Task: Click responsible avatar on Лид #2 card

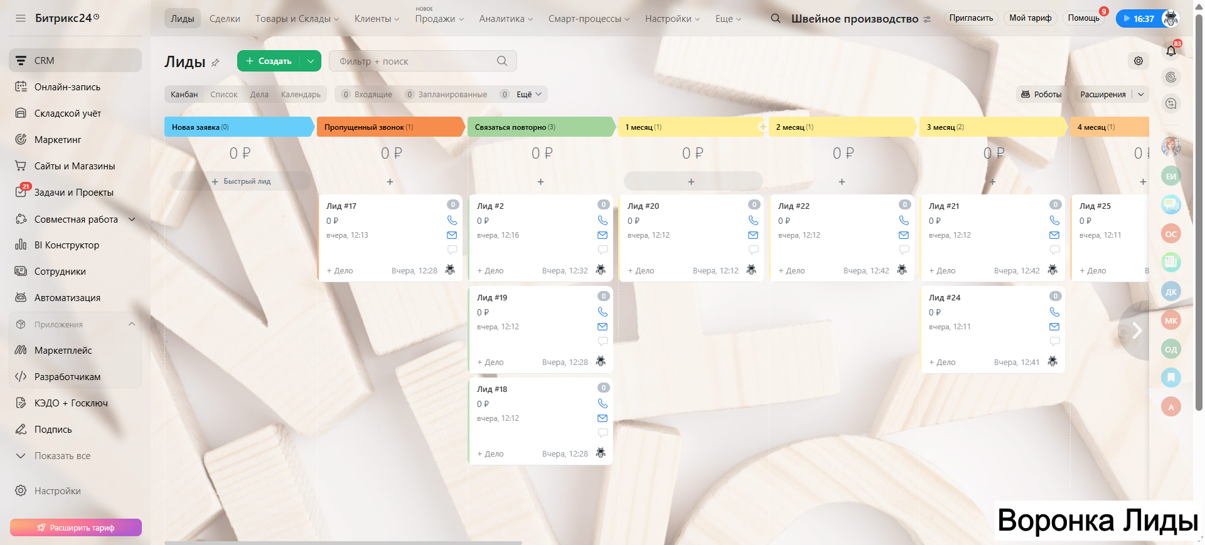Action: pos(601,270)
